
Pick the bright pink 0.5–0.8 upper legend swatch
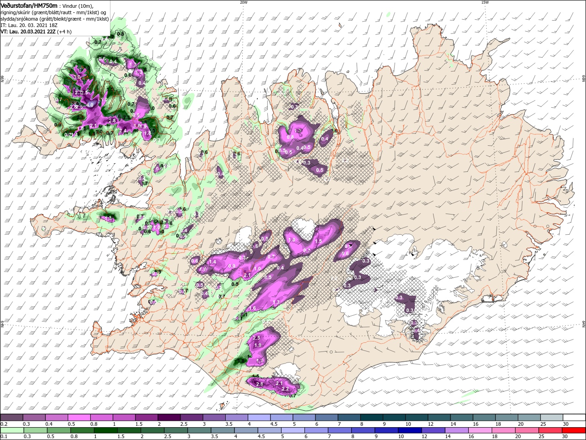pyautogui.click(x=79, y=417)
